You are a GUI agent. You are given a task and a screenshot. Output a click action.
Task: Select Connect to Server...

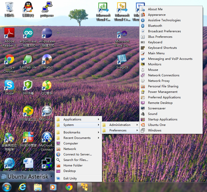click(79, 154)
